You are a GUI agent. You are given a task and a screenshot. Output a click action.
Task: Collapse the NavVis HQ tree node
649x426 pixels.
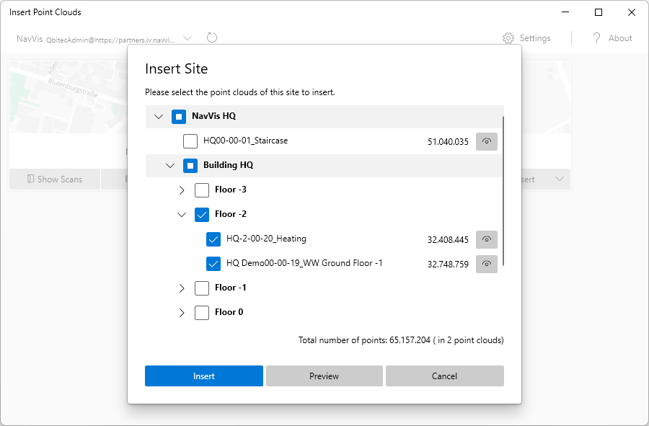click(x=159, y=117)
